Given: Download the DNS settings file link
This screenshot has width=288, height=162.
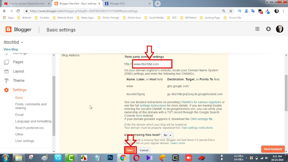Looking at the screenshot, I should [201, 119].
